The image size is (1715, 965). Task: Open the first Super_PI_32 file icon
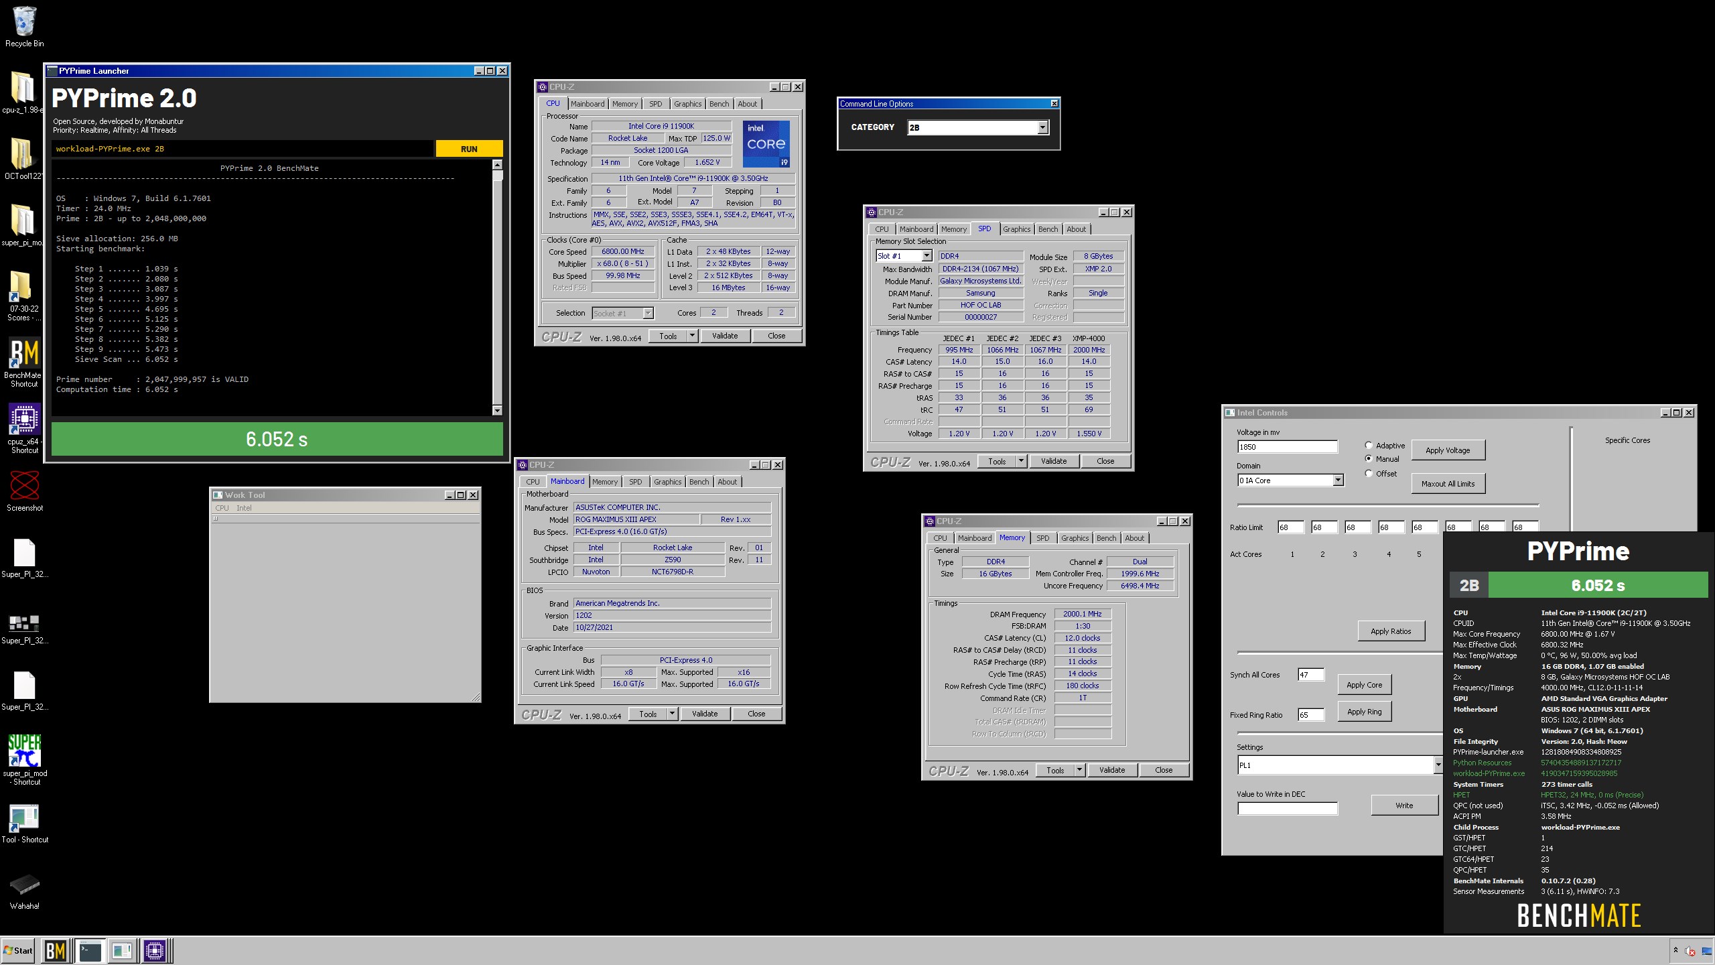point(24,558)
